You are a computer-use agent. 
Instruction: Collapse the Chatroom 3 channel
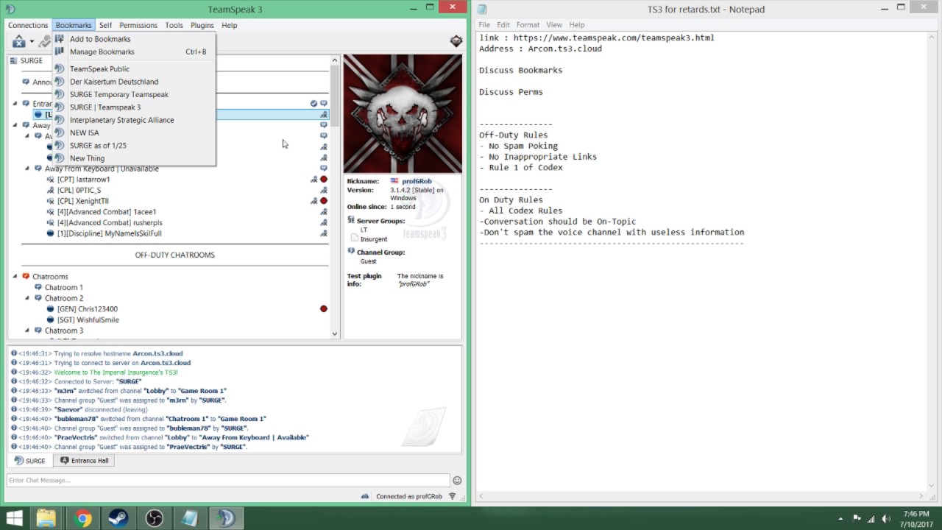tap(27, 331)
